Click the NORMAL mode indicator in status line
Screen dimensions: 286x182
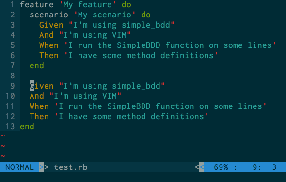[19, 167]
